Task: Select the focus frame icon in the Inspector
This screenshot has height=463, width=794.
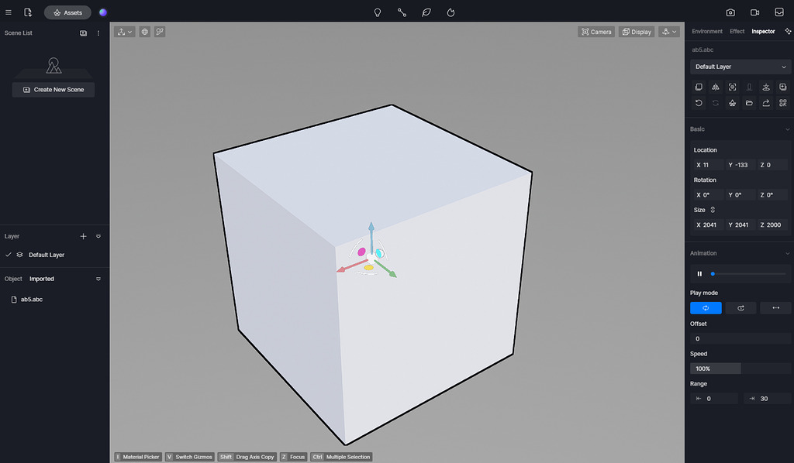Action: coord(732,87)
